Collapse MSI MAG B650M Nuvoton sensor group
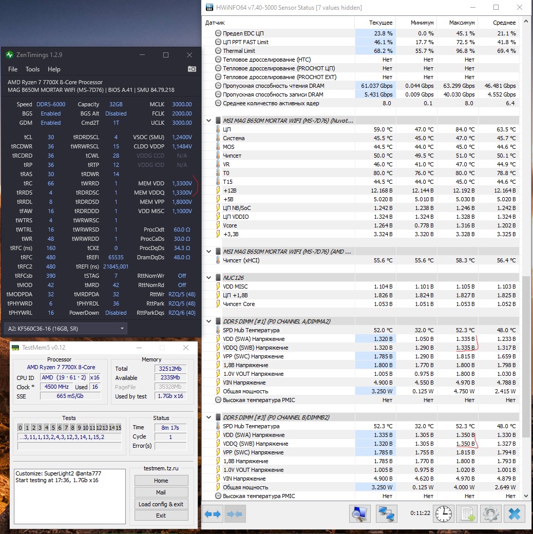Viewport: 533px width, 534px height. [x=209, y=121]
